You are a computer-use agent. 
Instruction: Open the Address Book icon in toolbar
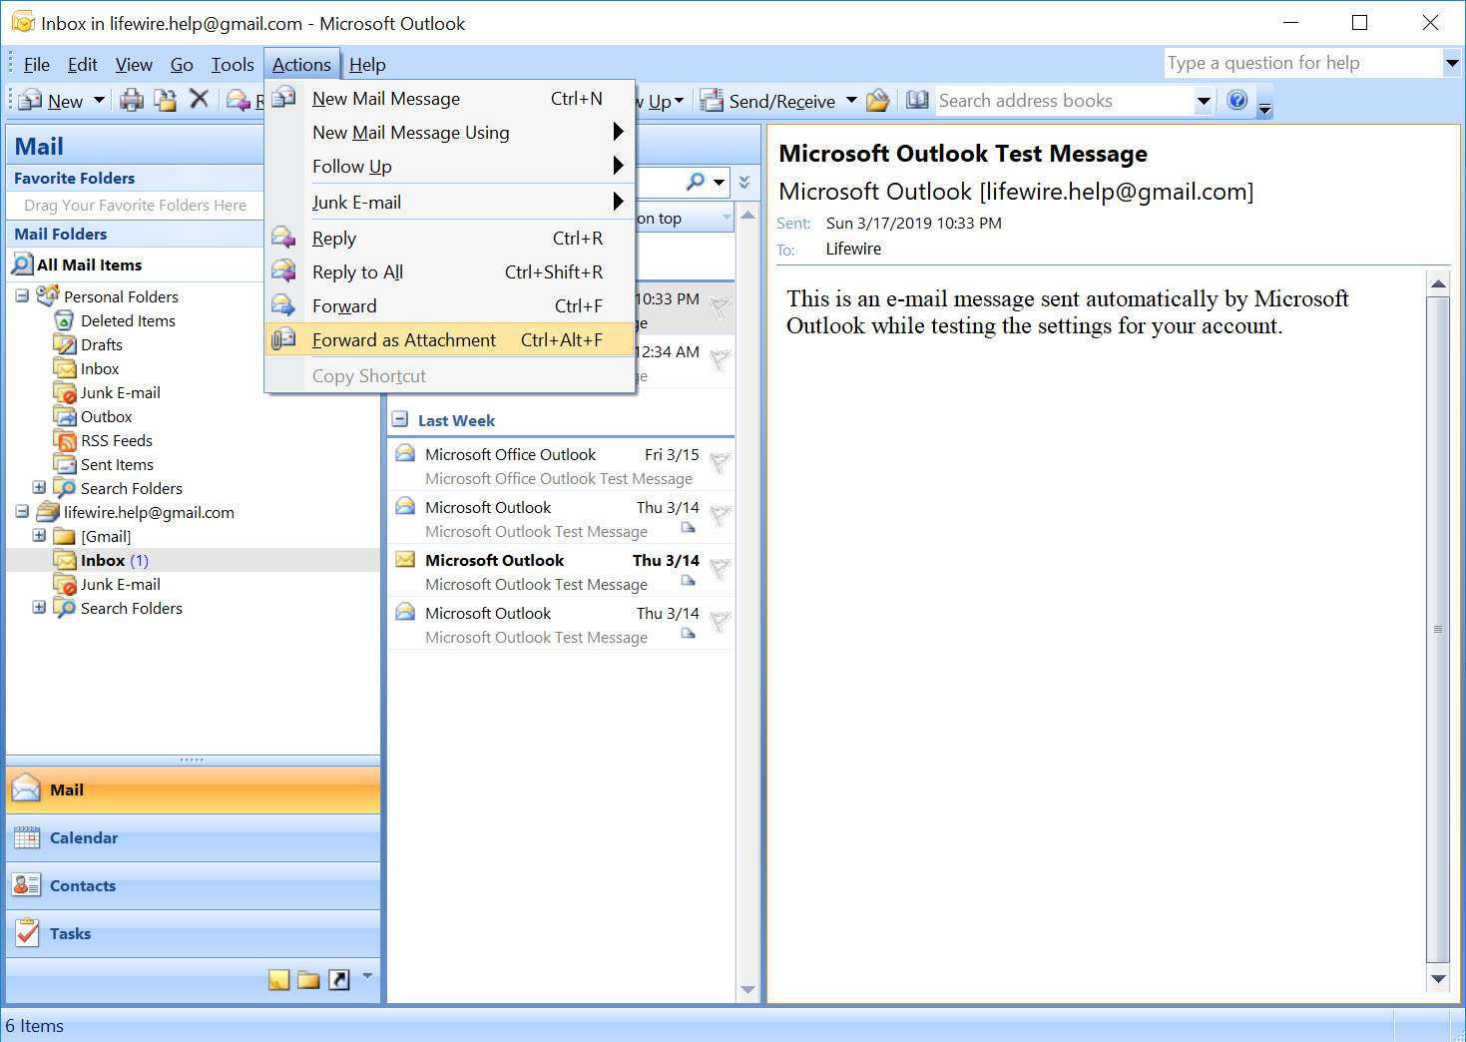pos(916,100)
